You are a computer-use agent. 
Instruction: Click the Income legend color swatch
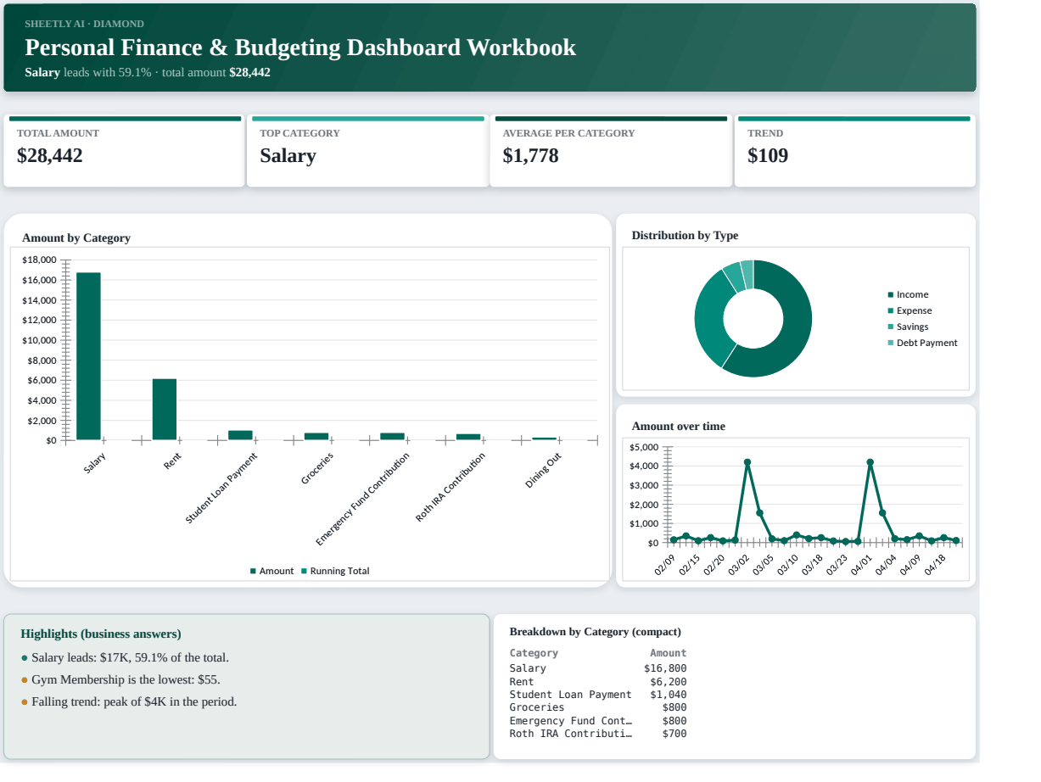coord(891,295)
